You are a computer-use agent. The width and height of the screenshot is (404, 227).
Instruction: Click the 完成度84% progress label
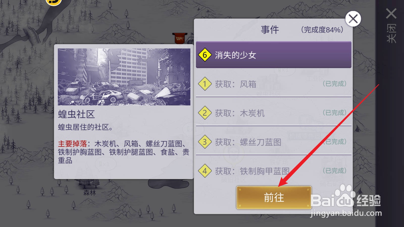click(x=322, y=30)
